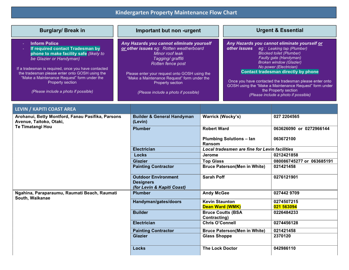Click 'Local tradesmen are fine for Levin facilities' note
Image resolution: width=349 pixels, height=270 pixels.
click(248, 149)
